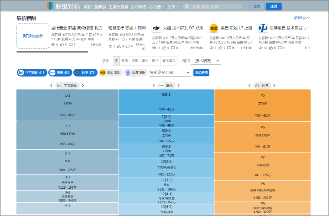Click the 腾讯 column header chip

point(166,85)
